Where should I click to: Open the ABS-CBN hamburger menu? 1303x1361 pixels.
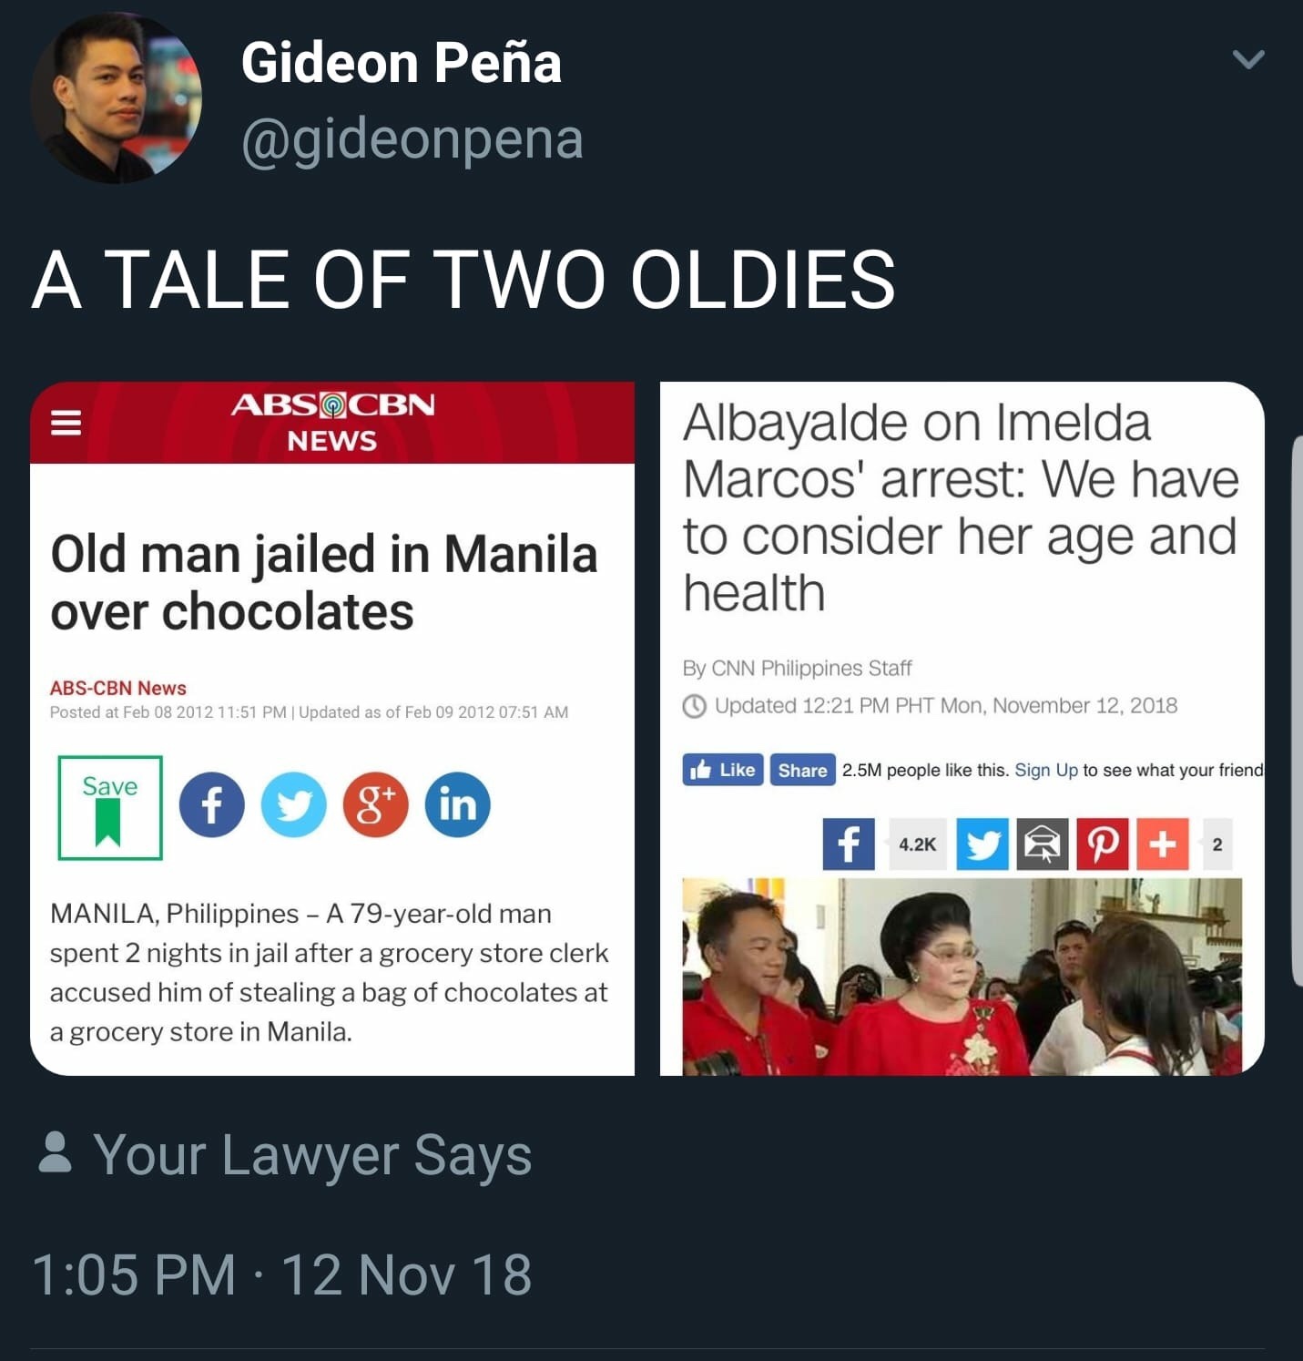coord(66,422)
